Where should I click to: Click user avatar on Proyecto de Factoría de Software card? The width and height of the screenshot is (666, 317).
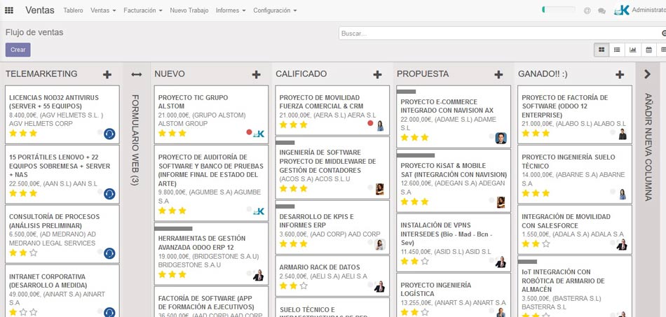(623, 134)
